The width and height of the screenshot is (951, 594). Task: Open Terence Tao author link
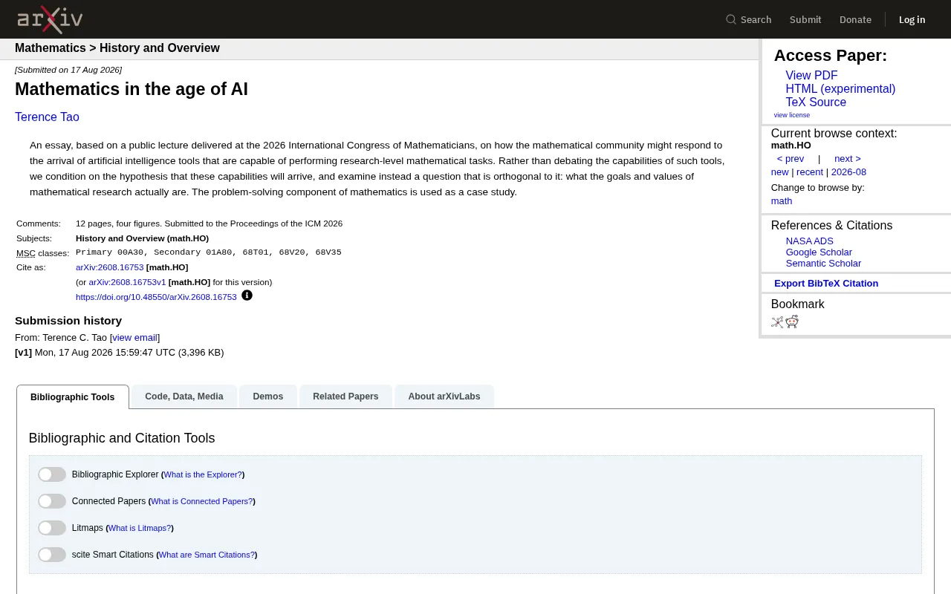click(x=47, y=117)
